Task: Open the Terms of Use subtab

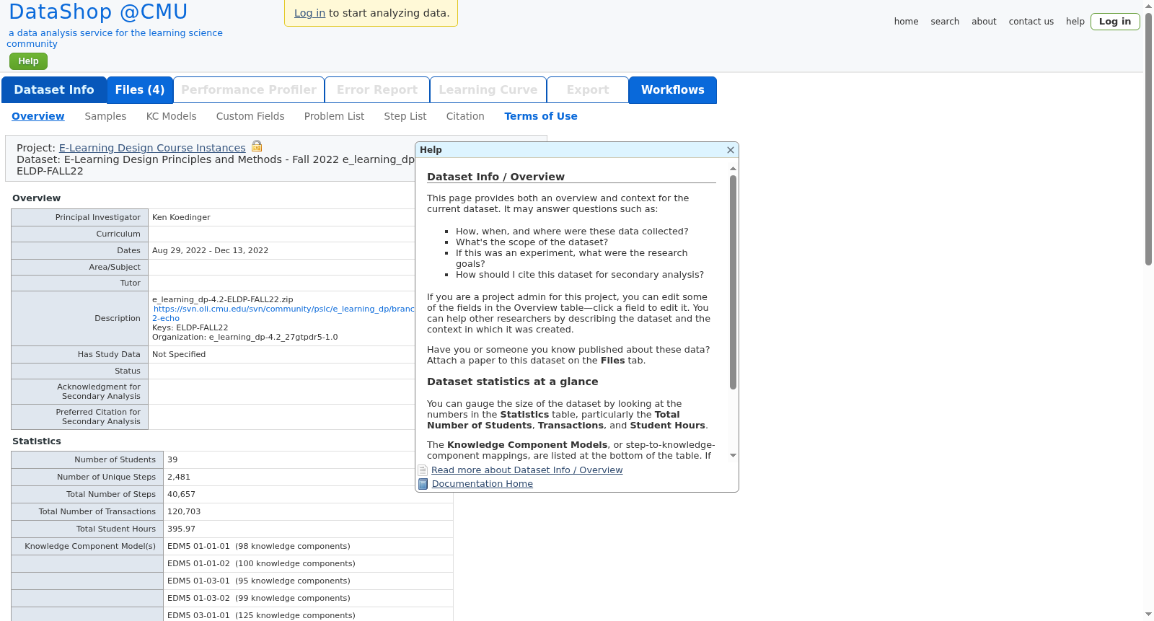Action: point(541,116)
